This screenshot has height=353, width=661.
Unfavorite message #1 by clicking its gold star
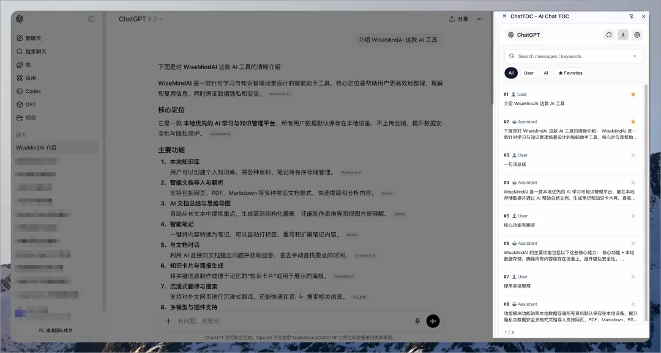point(633,94)
